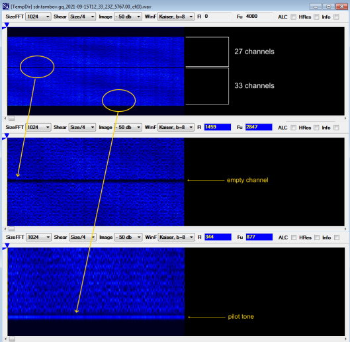Click the blue triangle marker above bottom spectrogram

(x=7, y=245)
